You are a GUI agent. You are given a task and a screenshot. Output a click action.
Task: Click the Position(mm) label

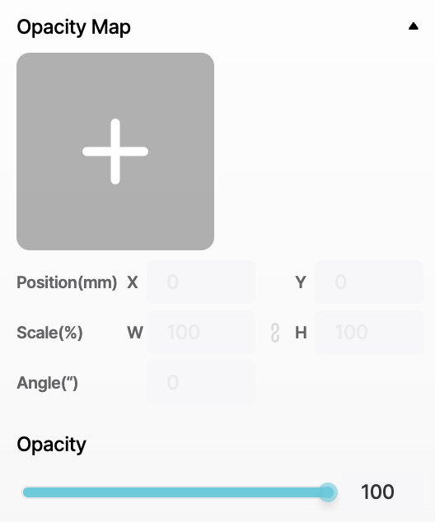(67, 282)
